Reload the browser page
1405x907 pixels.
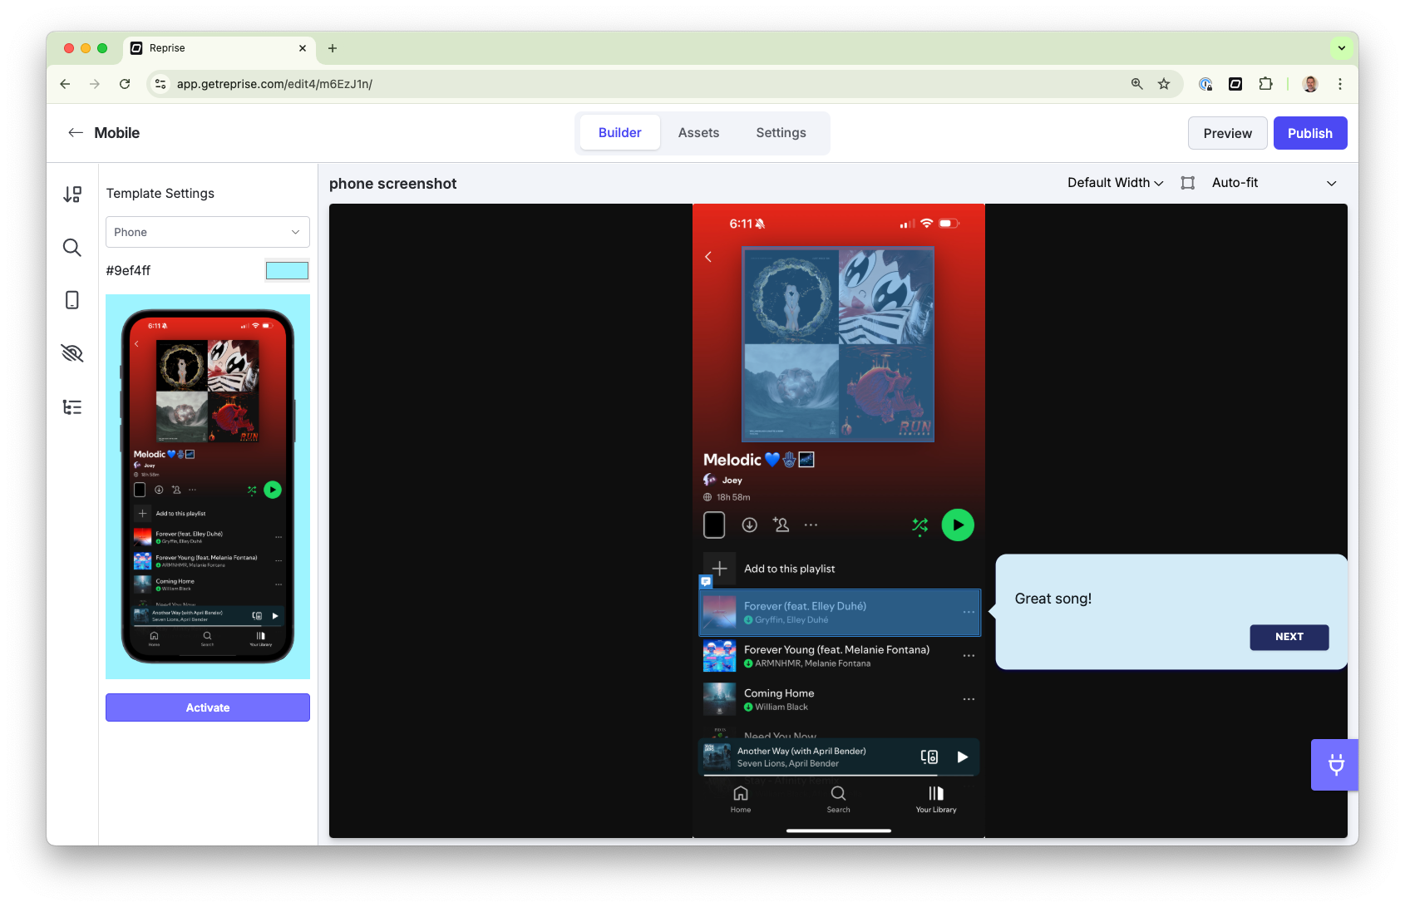pos(125,84)
